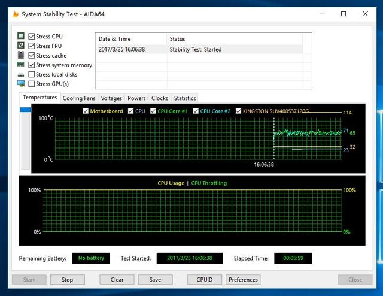Click the CPU chip icon beside Stress CPU
Viewport: 383px width, 296px height.
click(21, 36)
